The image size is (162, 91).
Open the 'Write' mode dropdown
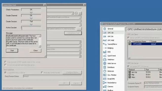pyautogui.click(x=80, y=49)
